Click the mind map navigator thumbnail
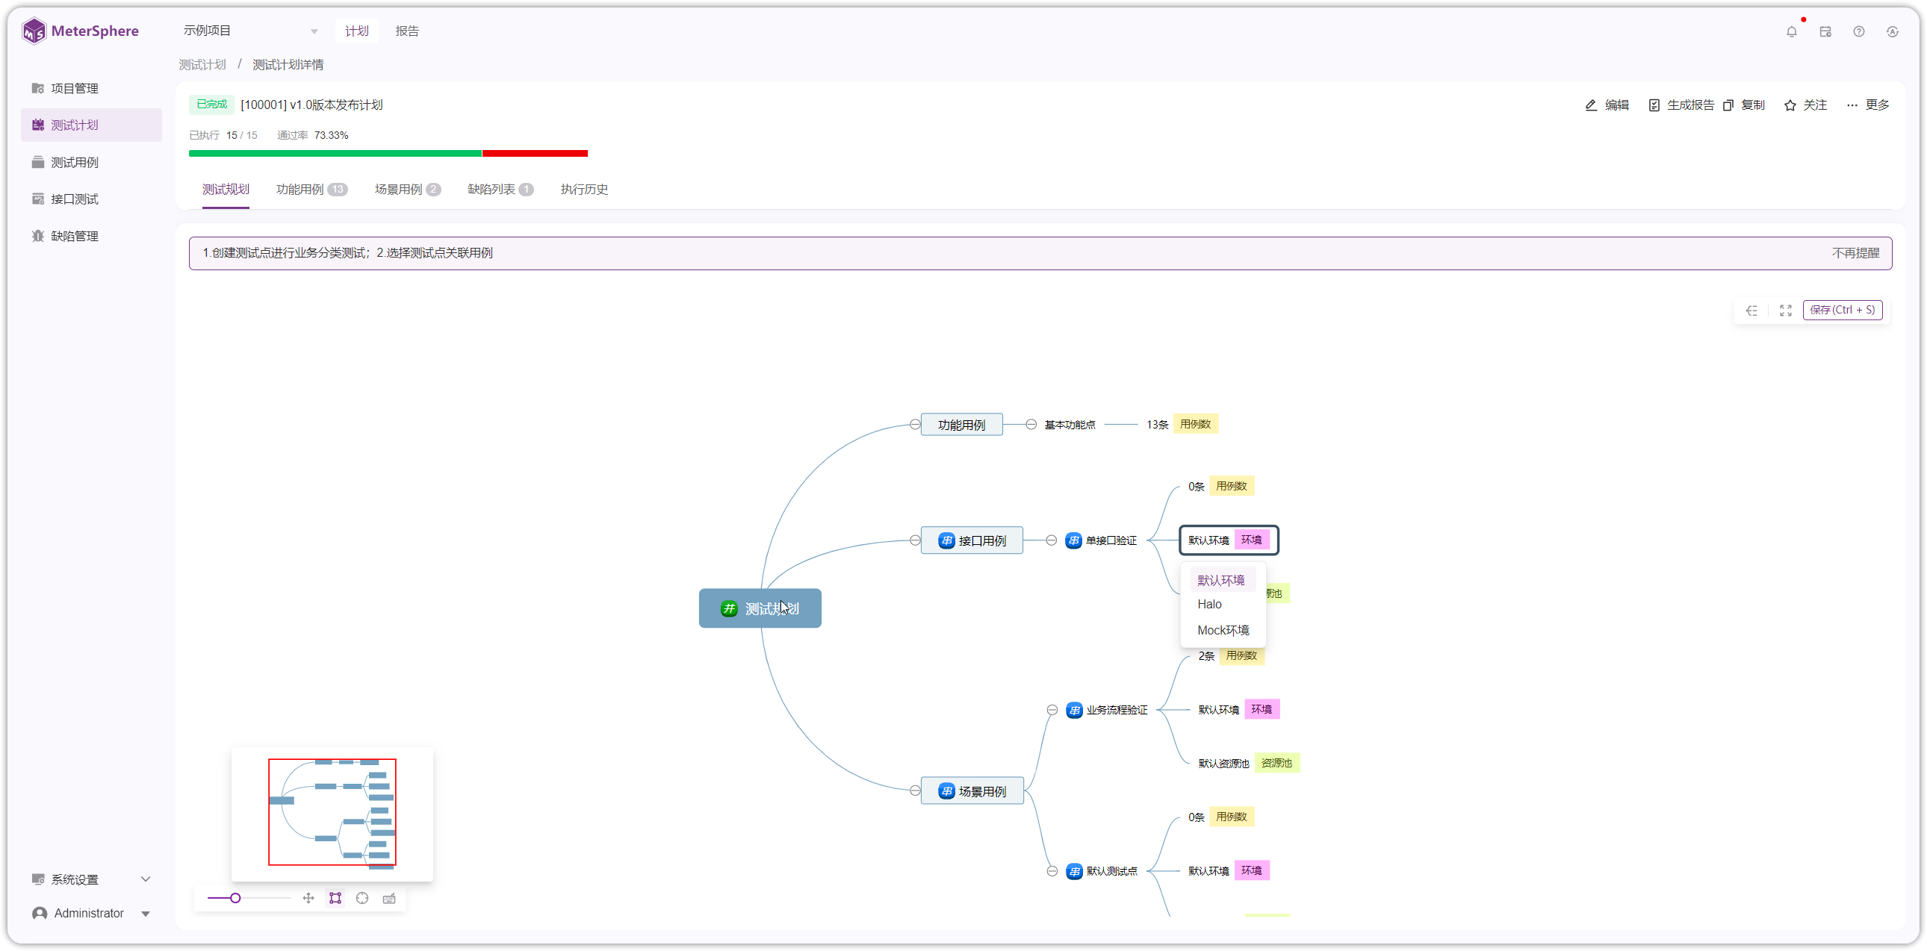The image size is (1927, 951). point(332,814)
